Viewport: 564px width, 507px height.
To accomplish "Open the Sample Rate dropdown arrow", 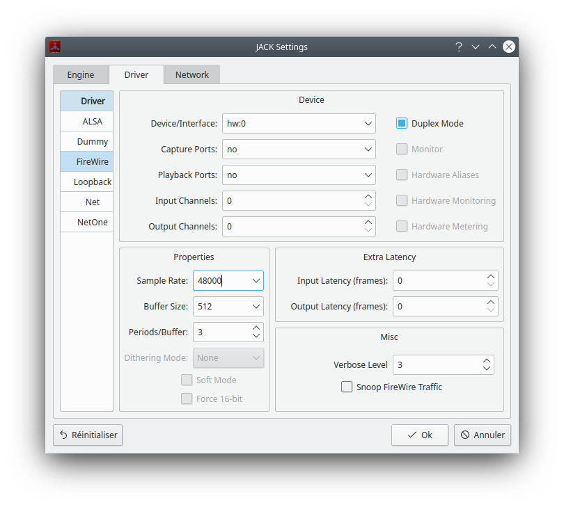I will pos(256,281).
